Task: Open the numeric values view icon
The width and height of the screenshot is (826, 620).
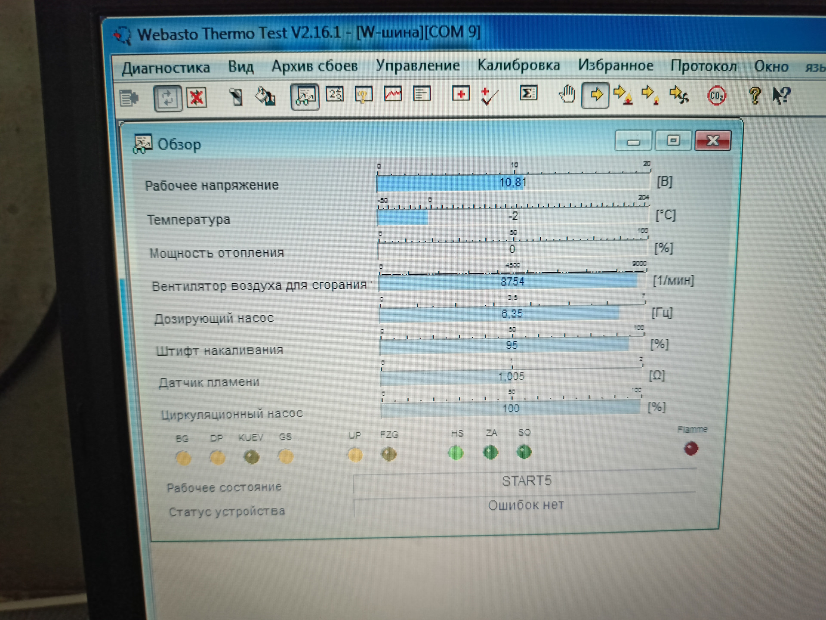Action: [335, 94]
